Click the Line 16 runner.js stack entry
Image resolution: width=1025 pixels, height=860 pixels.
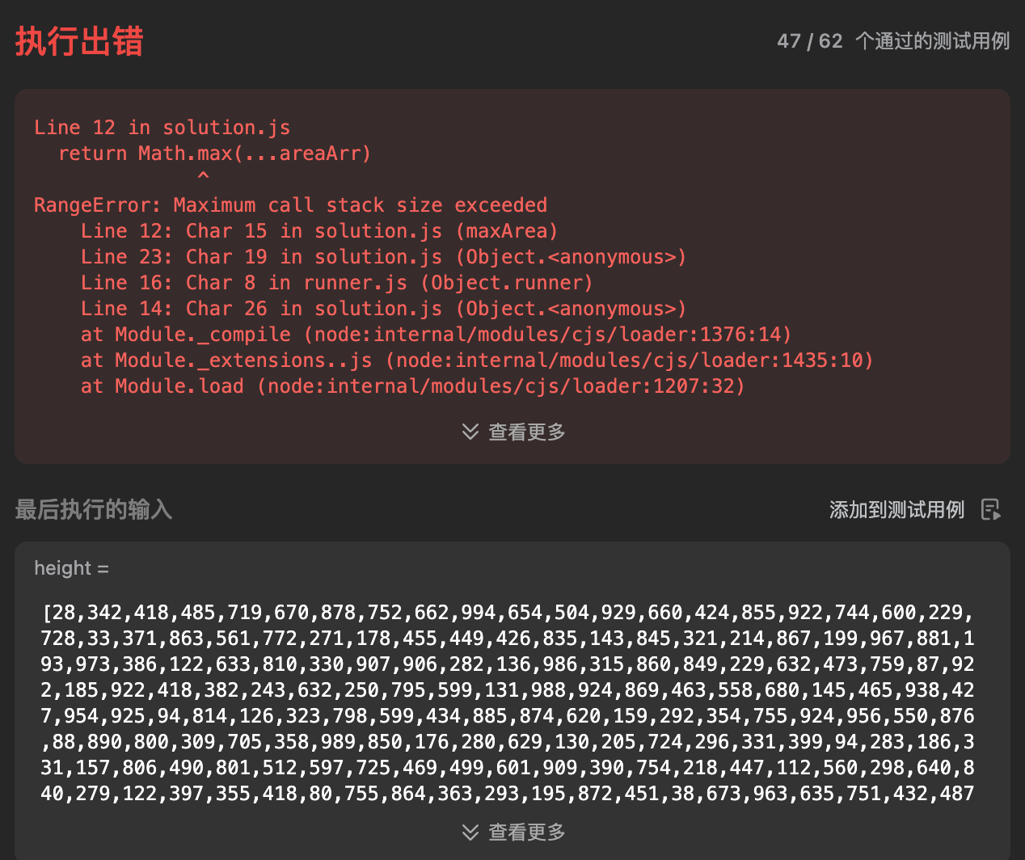336,283
